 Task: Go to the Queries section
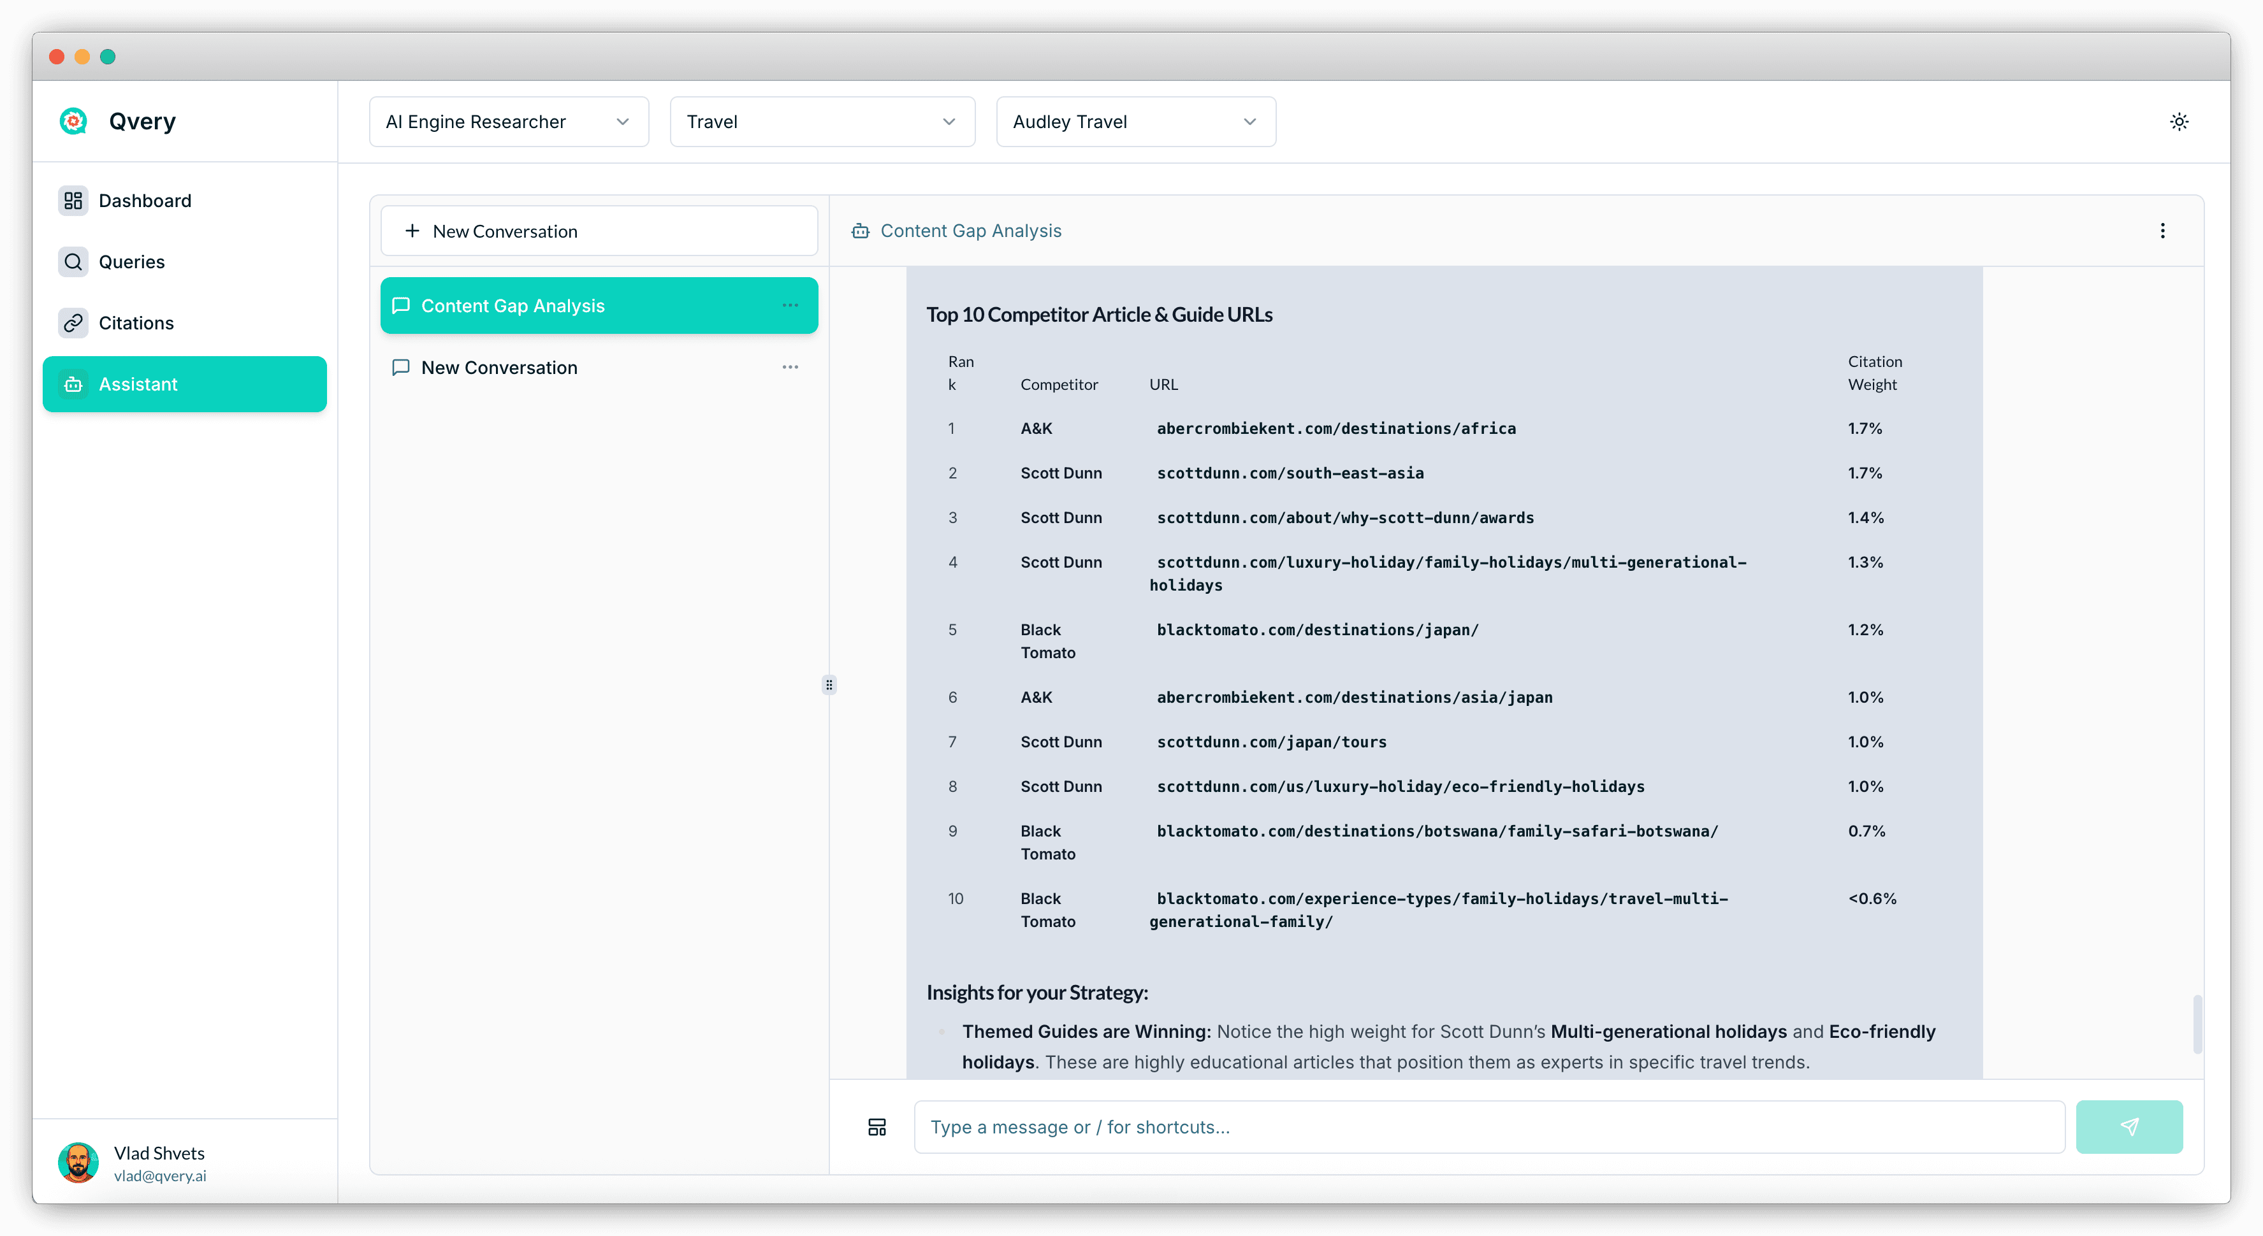click(184, 262)
